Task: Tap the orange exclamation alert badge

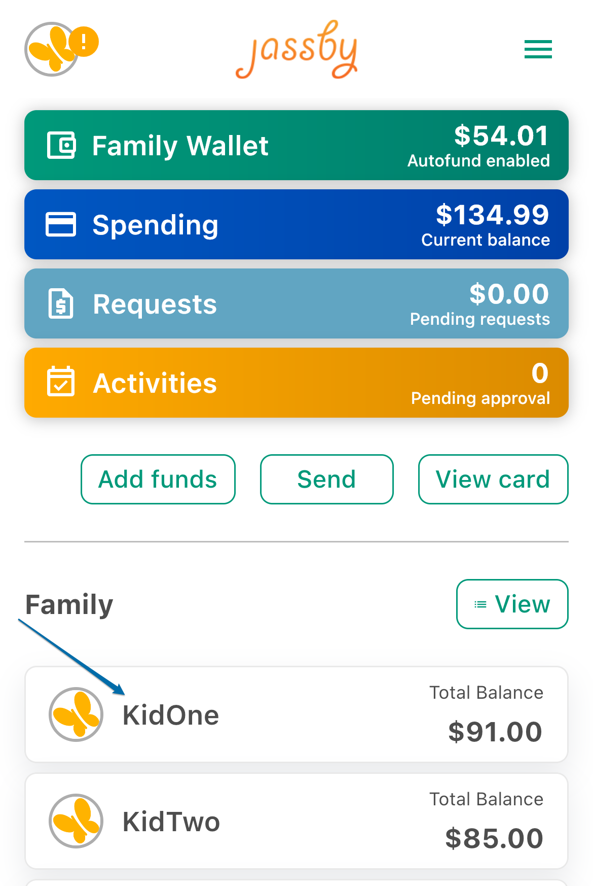Action: click(84, 42)
